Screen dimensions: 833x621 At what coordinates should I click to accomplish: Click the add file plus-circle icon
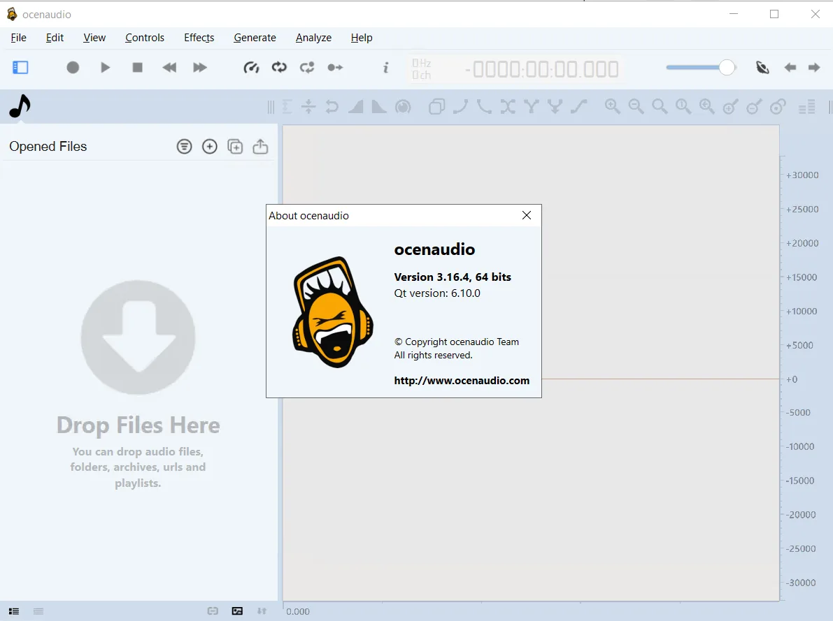(210, 147)
